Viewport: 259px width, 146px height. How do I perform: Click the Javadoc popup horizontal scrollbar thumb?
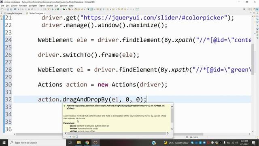[x=117, y=133]
